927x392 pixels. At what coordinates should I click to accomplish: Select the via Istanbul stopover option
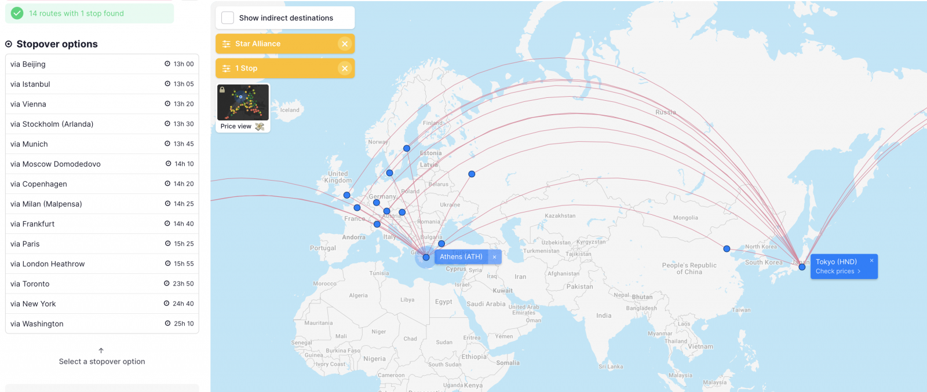point(102,84)
